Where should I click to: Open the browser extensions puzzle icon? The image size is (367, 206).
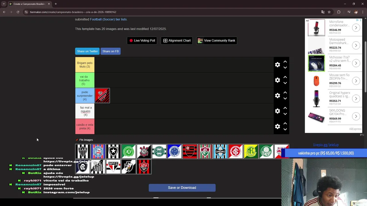point(339,12)
